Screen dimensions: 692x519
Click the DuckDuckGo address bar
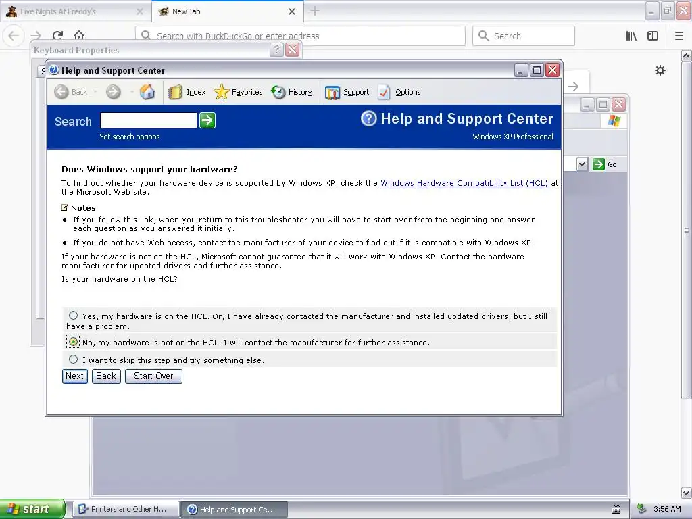point(300,36)
